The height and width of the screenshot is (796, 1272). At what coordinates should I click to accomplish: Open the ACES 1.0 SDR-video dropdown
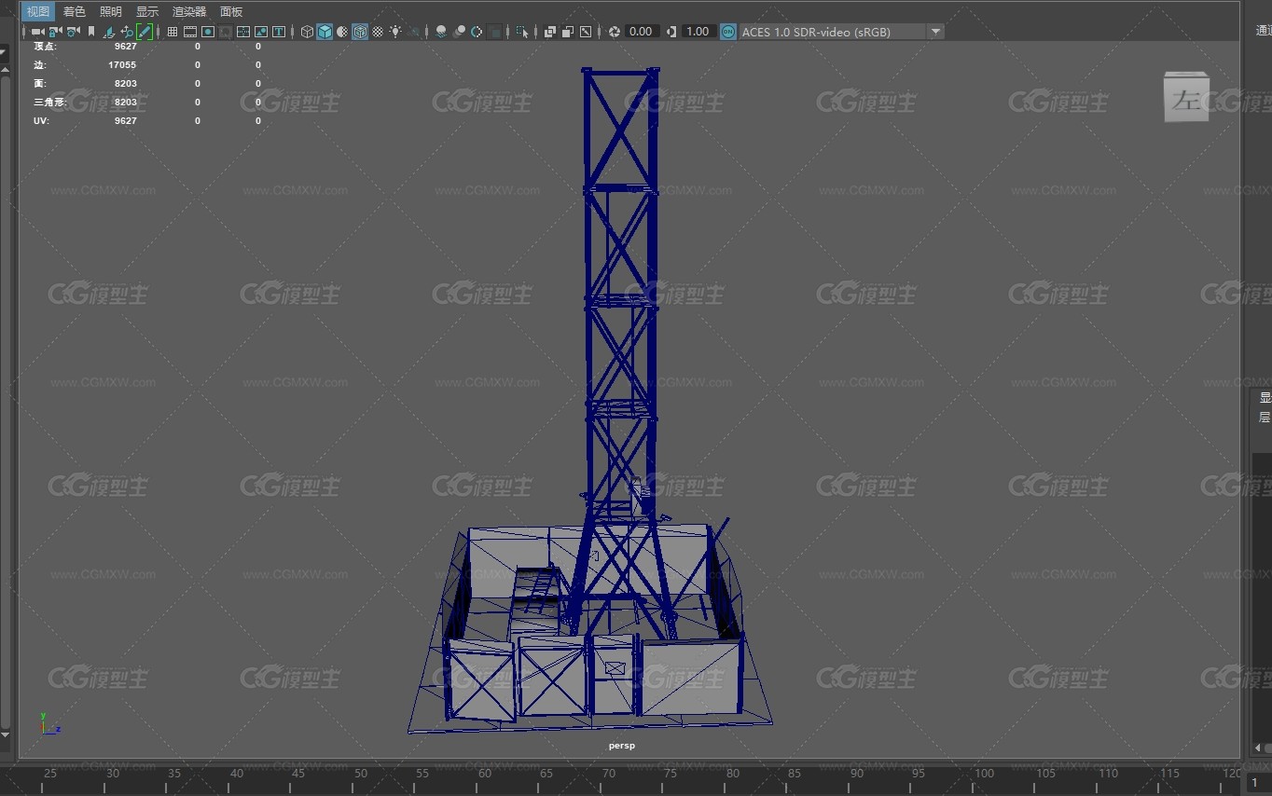(x=842, y=32)
